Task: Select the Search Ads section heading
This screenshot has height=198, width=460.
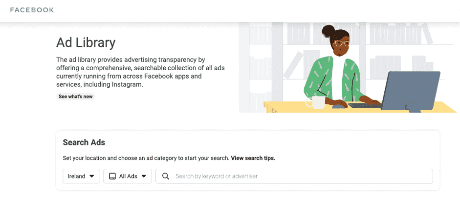Action: (84, 142)
